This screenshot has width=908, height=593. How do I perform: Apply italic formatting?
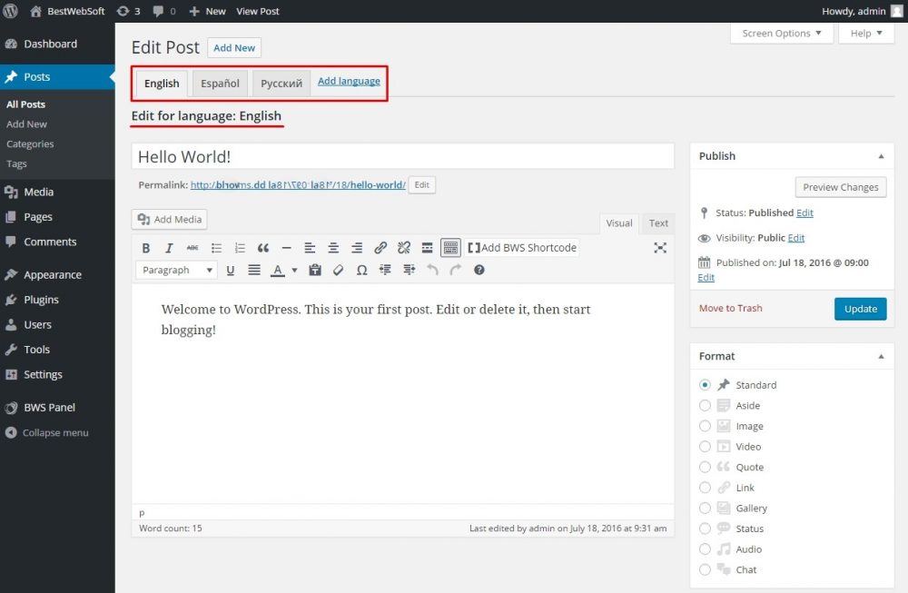169,247
